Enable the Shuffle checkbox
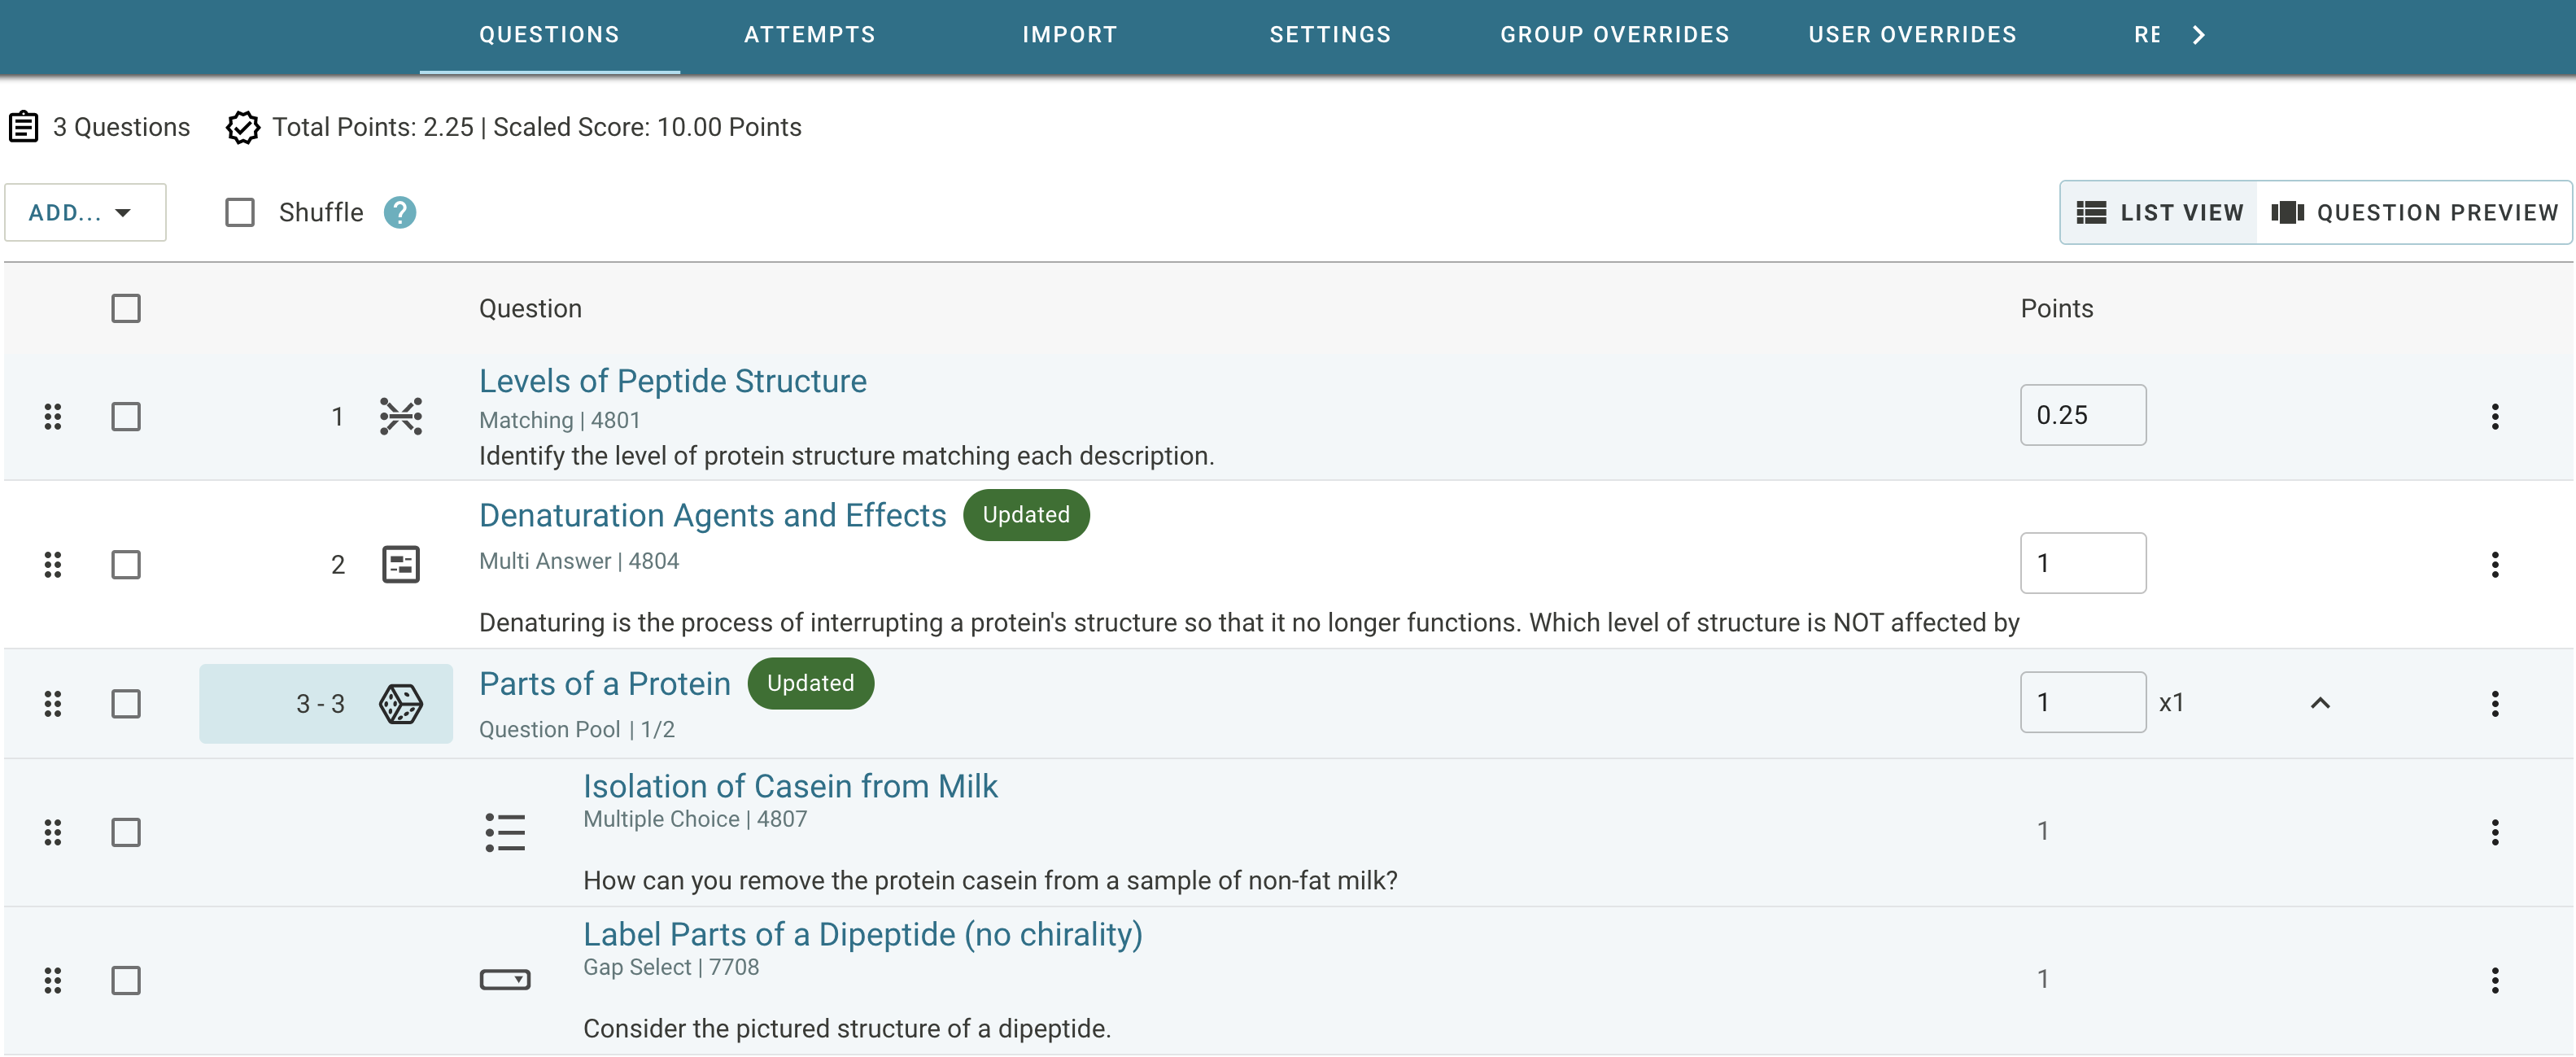 click(240, 212)
